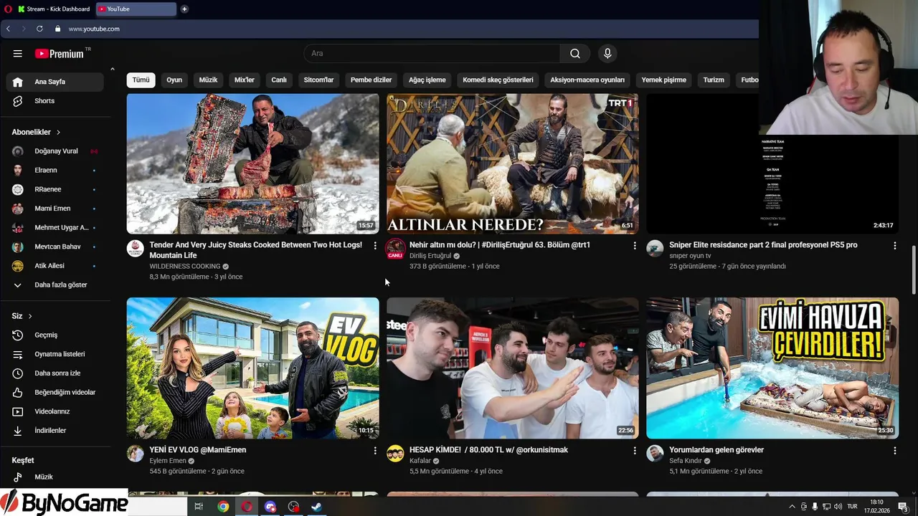Screen dimensions: 918x516
Task: Select the Canlı filter chip
Action: (279, 80)
